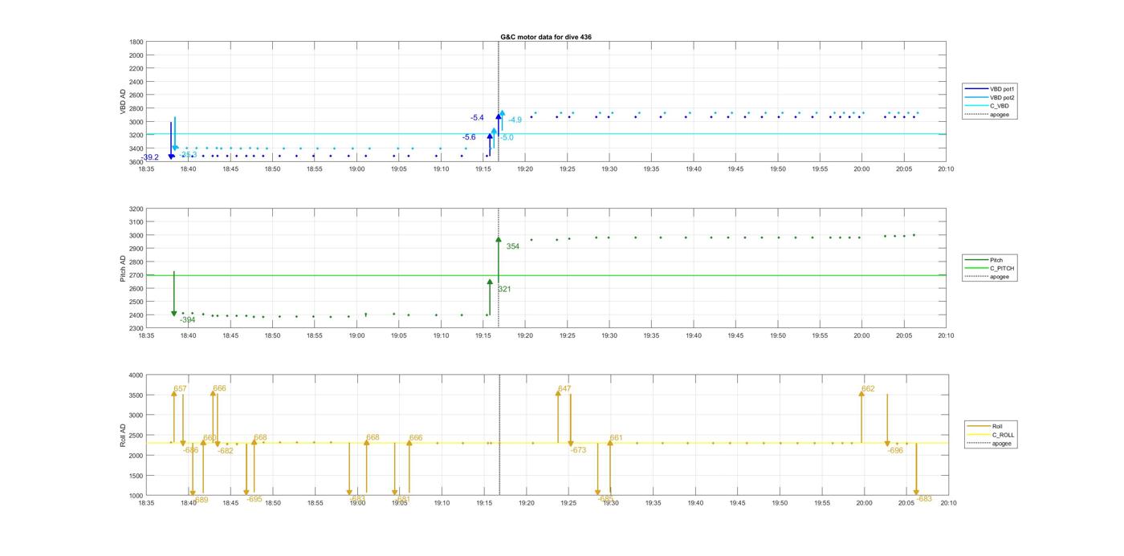Click the '20:10' tick on the VBD x-axis
The height and width of the screenshot is (556, 1124).
tap(946, 169)
